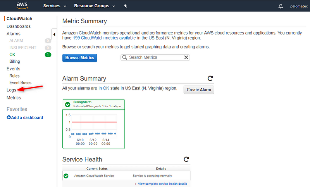Click the 'in OK' state link
The image size is (310, 187).
click(x=104, y=88)
